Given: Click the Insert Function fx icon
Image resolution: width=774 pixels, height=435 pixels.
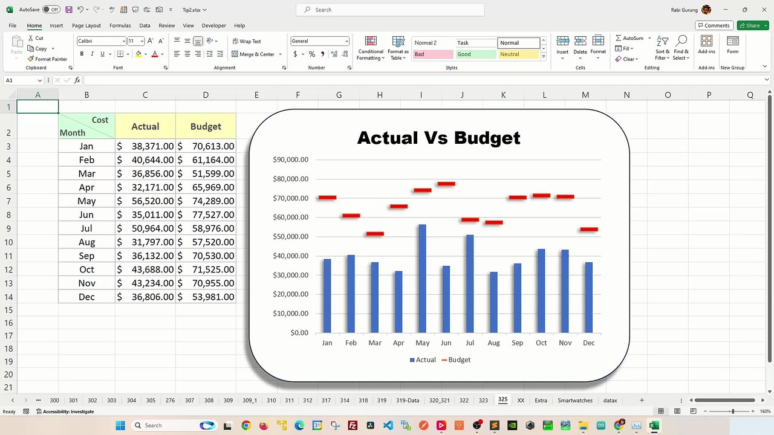Looking at the screenshot, I should [x=77, y=80].
